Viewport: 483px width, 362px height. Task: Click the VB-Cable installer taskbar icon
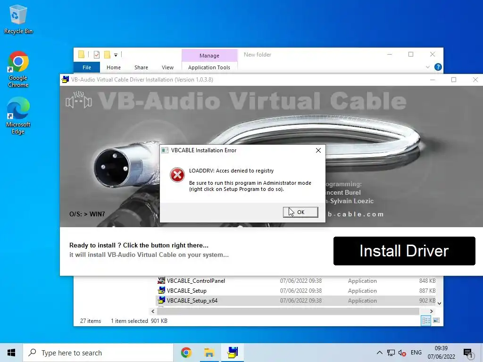[233, 353]
